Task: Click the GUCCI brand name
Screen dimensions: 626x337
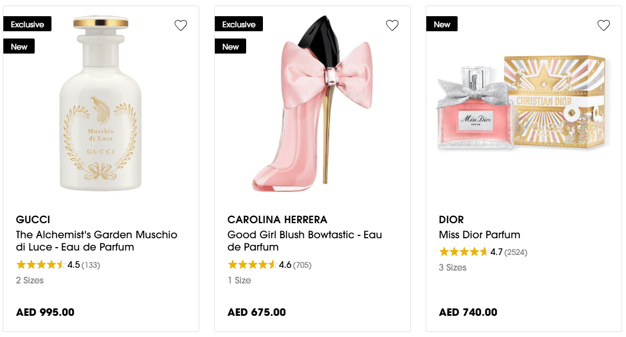Action: [x=33, y=219]
